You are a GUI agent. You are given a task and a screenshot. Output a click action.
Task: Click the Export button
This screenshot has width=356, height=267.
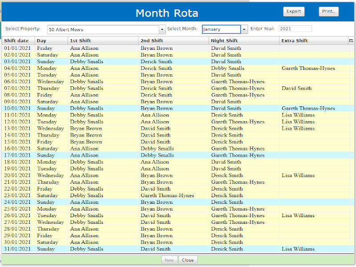click(294, 12)
